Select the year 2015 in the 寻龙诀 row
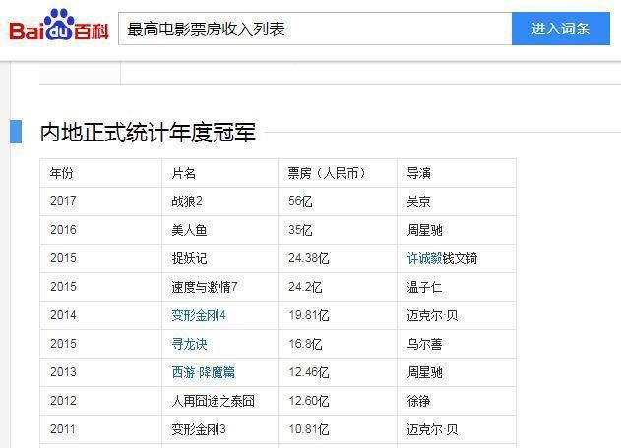The height and width of the screenshot is (448, 621). pyautogui.click(x=101, y=344)
